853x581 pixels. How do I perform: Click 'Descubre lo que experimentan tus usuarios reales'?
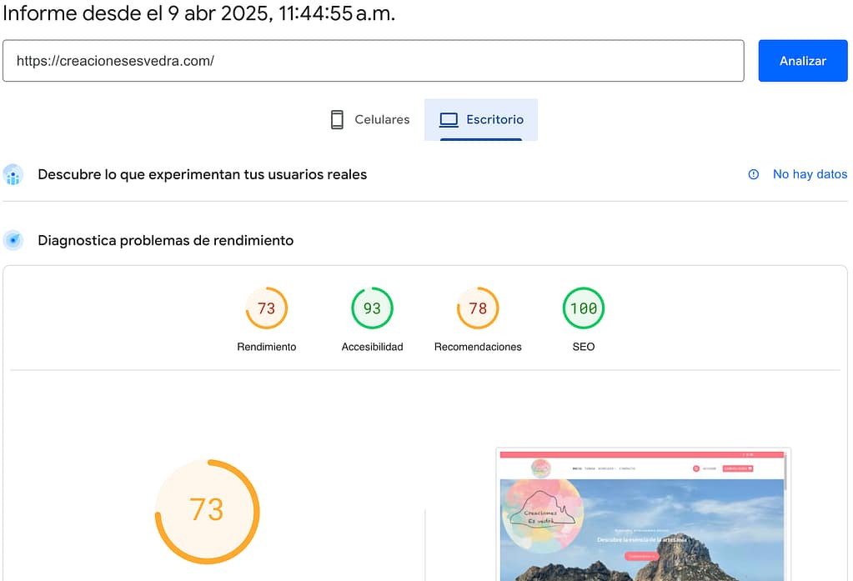click(203, 174)
